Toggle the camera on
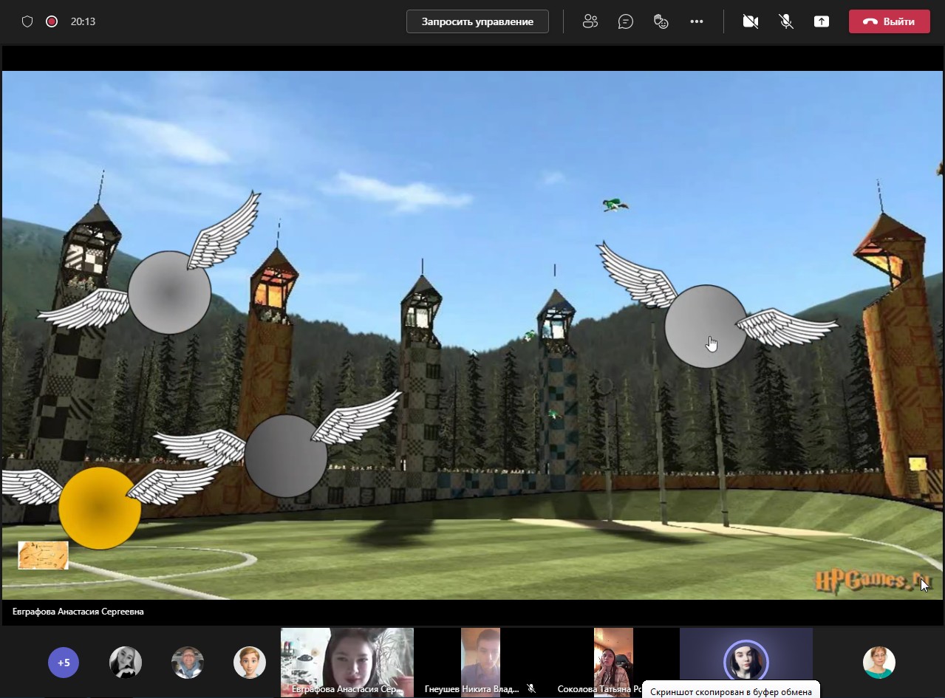 click(x=751, y=21)
